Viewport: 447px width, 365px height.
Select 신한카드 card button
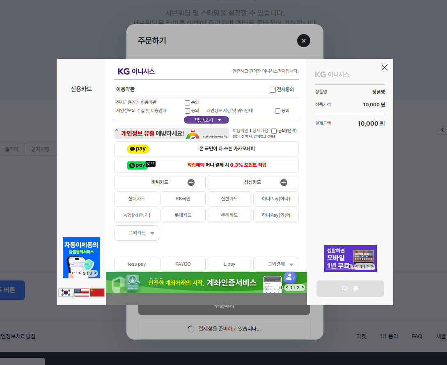(229, 199)
